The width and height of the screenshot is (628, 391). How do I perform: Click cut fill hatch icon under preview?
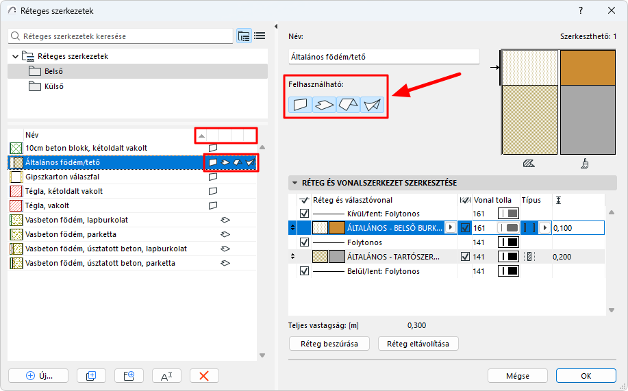pyautogui.click(x=529, y=164)
